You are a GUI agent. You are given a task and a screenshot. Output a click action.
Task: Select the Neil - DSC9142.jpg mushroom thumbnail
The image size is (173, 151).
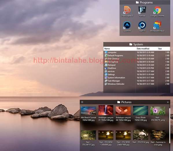click(141, 135)
